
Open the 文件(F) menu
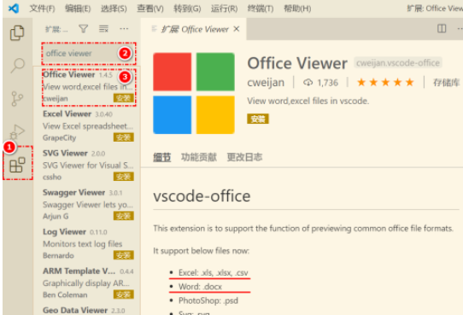point(42,9)
